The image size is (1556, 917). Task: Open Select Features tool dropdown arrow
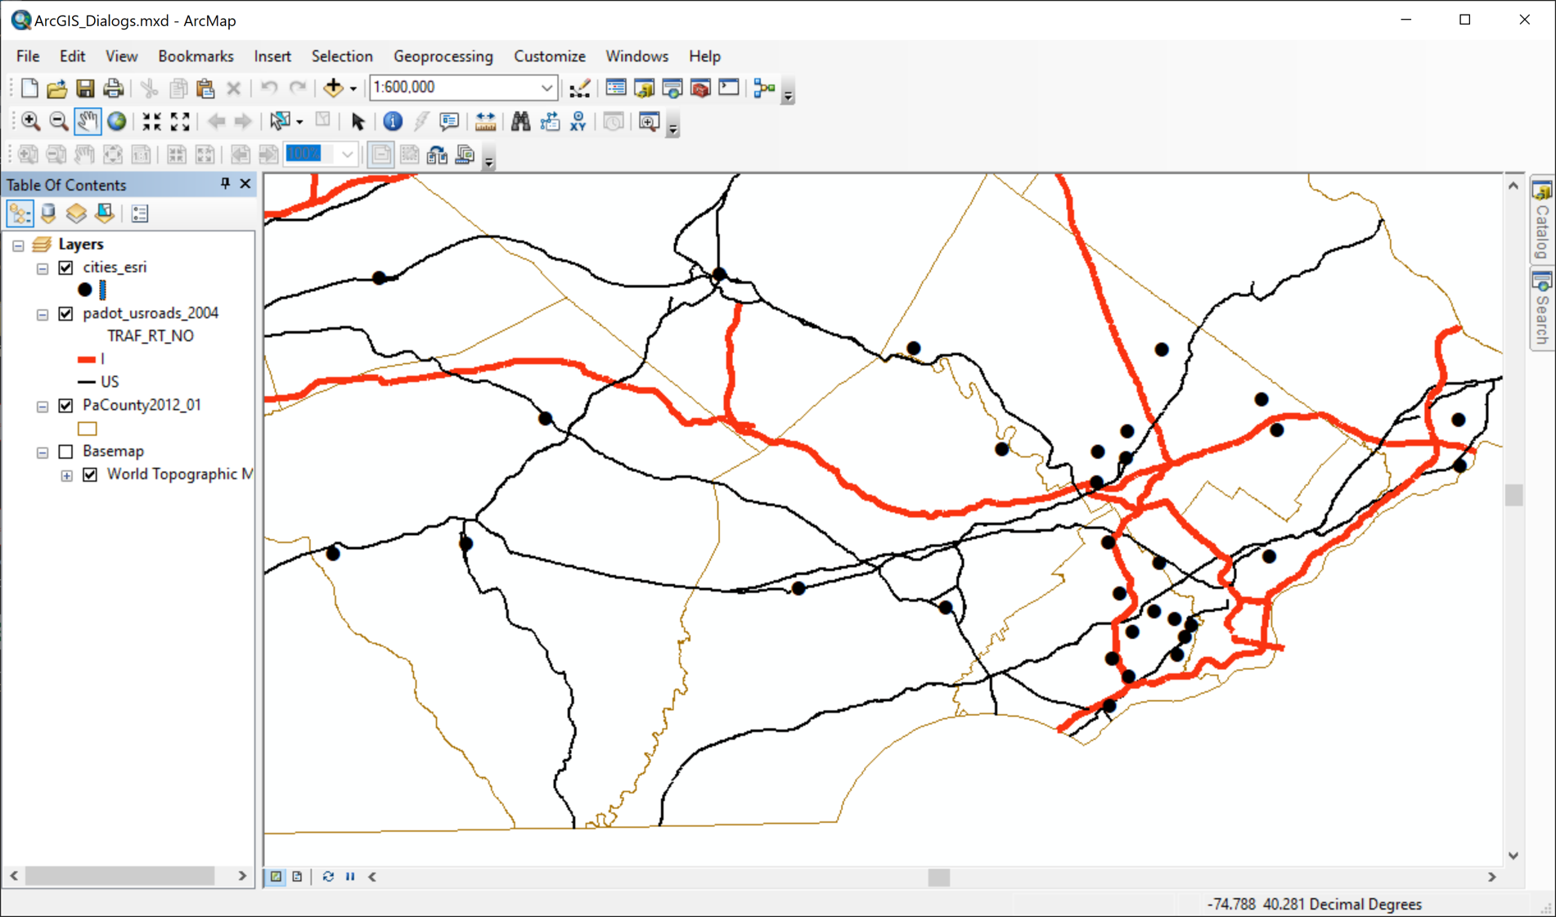tap(299, 122)
